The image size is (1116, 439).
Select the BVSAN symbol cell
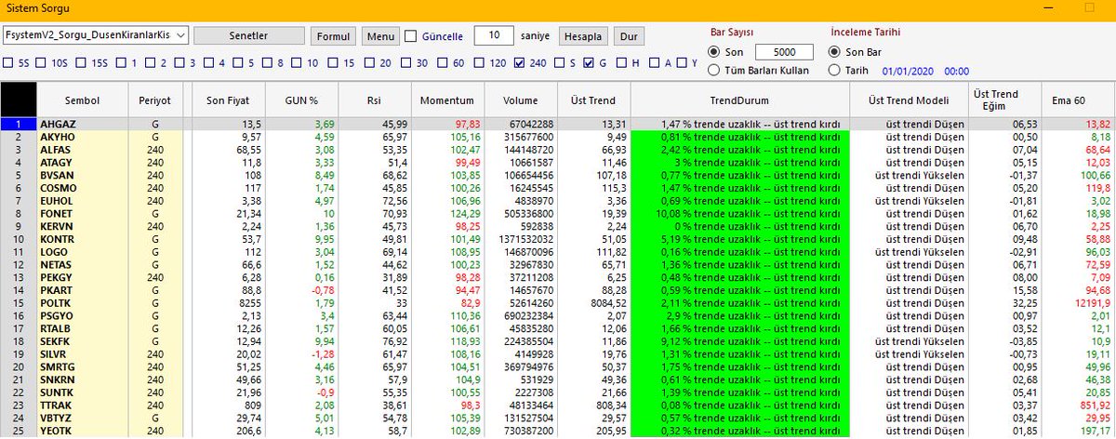pyautogui.click(x=82, y=175)
